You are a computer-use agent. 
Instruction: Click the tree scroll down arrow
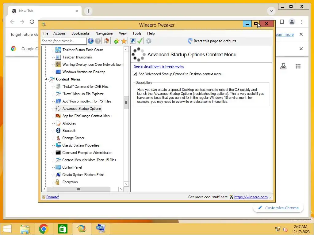(x=126, y=184)
